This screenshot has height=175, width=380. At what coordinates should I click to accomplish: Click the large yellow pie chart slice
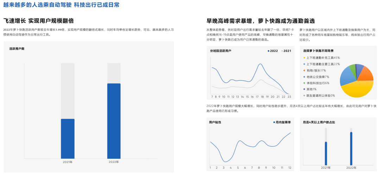[356, 89]
